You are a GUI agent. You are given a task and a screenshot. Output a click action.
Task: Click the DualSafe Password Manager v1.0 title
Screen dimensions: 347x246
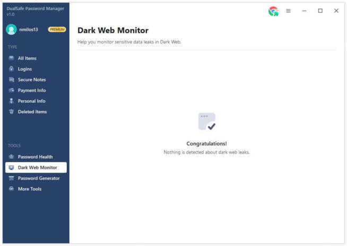[35, 11]
